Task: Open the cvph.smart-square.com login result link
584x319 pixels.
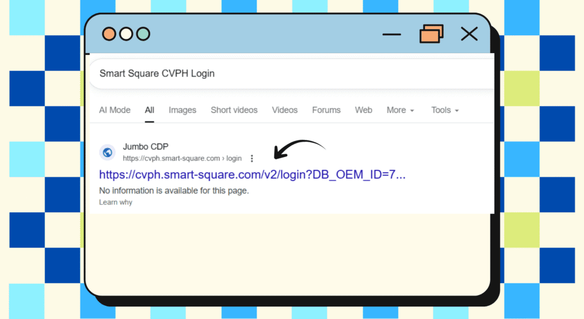Action: pos(252,175)
